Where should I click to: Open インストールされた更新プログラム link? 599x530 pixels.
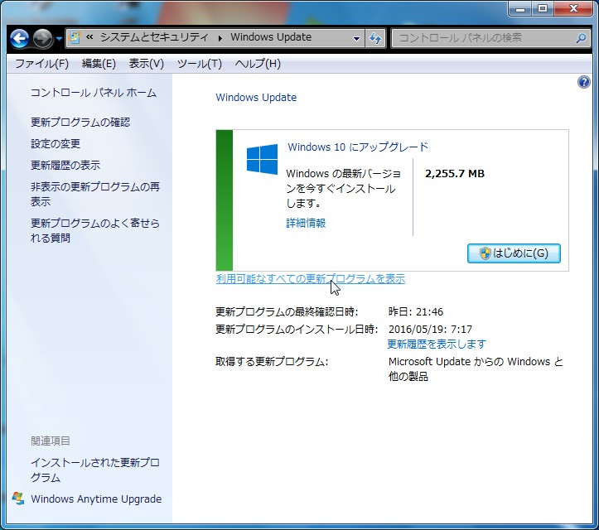(95, 470)
